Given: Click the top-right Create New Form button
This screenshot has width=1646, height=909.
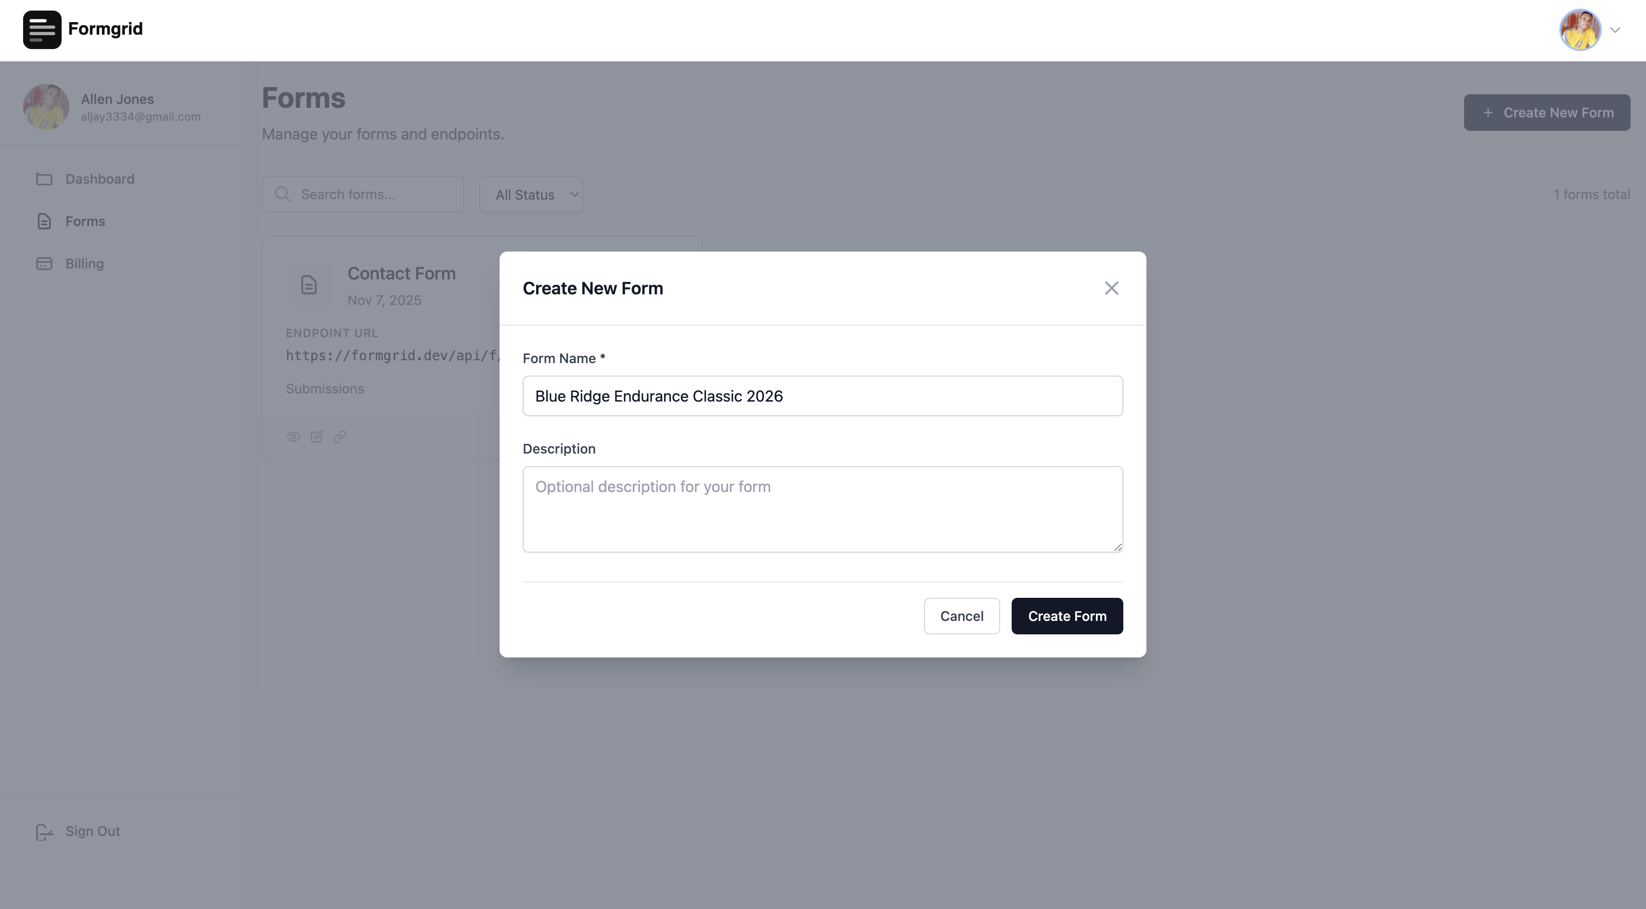Looking at the screenshot, I should [1546, 113].
